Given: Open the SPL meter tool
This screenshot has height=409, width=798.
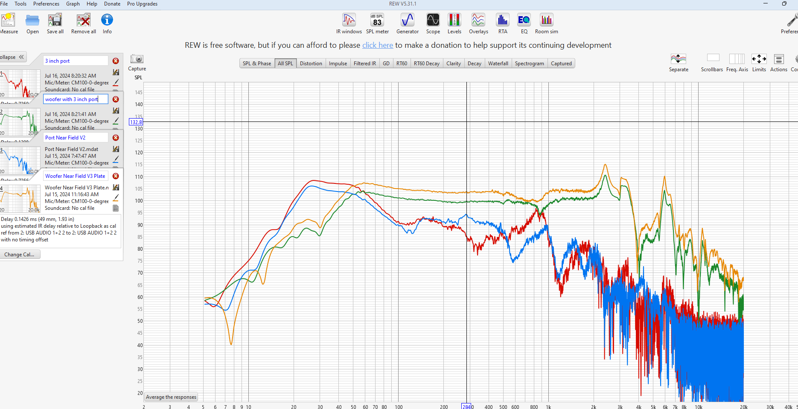Looking at the screenshot, I should pos(377,20).
